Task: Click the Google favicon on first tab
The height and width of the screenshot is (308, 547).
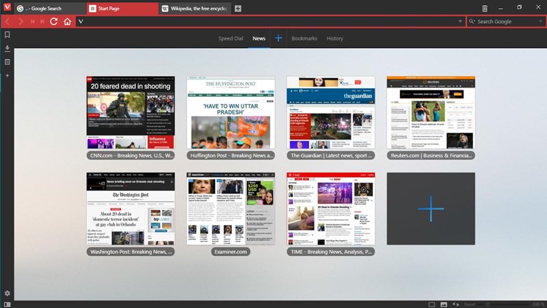Action: click(x=21, y=8)
